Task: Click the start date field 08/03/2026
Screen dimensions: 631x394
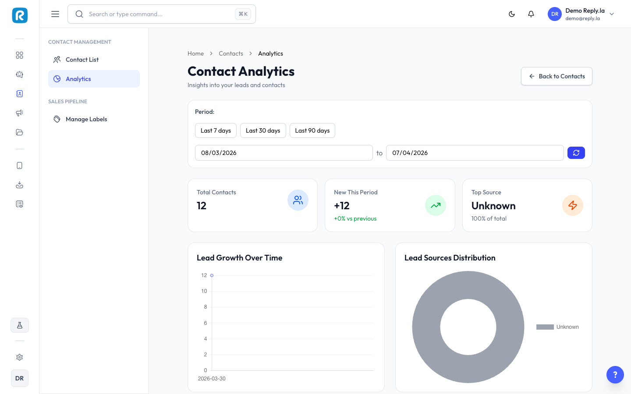Action: coord(284,153)
